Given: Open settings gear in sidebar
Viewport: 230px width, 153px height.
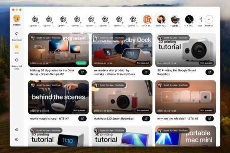Looking at the screenshot, I should point(16,130).
